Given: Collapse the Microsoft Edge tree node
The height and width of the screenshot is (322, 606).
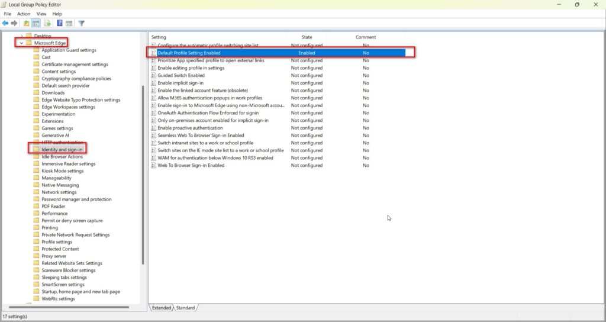Looking at the screenshot, I should (22, 43).
